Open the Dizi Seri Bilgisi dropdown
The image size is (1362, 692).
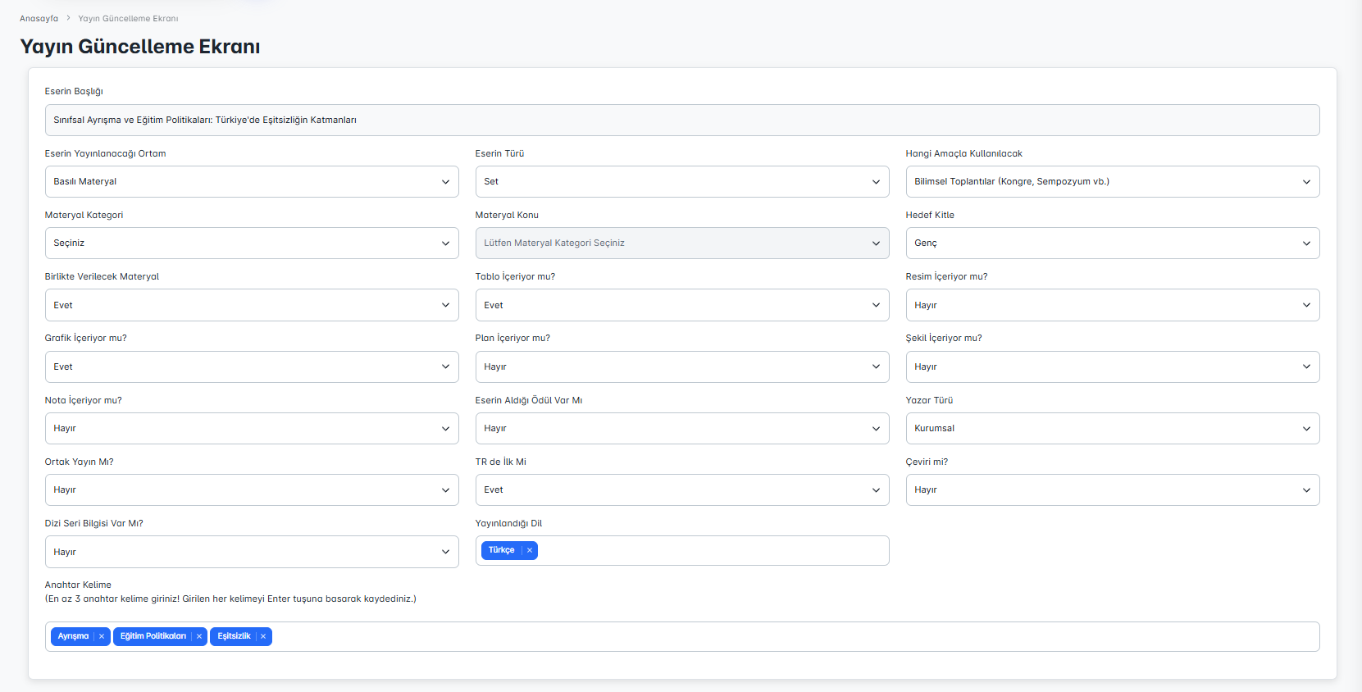point(251,552)
